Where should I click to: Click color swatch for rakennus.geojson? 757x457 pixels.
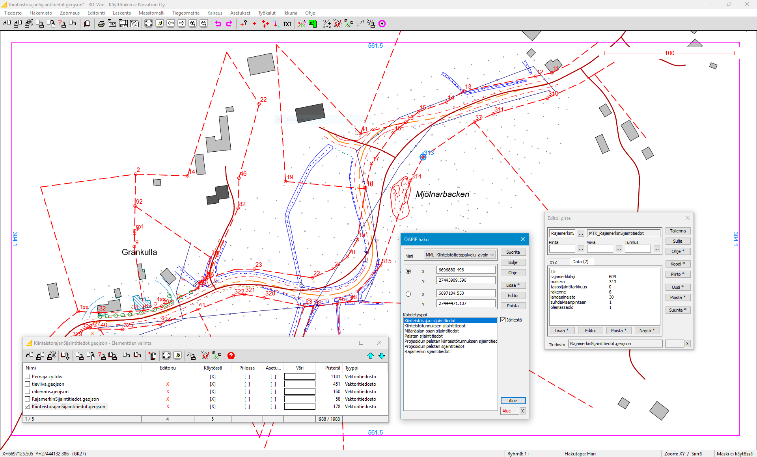[x=300, y=392]
